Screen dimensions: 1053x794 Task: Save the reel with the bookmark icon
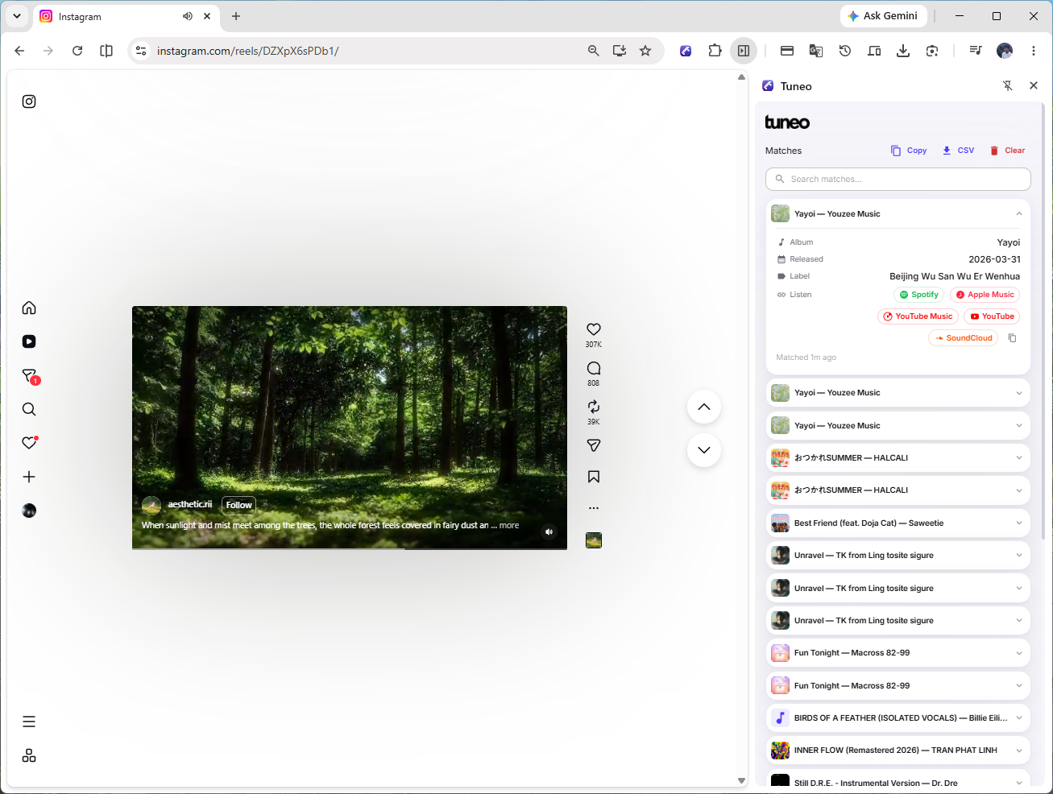[x=594, y=477]
